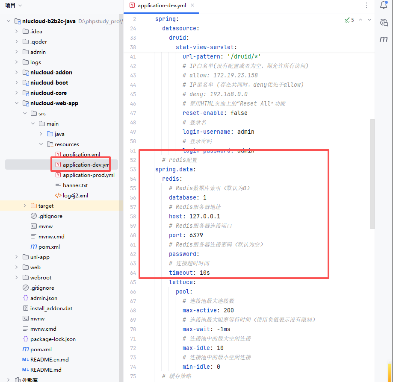Viewport: 402px width, 382px height.
Task: Switch to the application-dev.yml editor tab
Action: 161,6
